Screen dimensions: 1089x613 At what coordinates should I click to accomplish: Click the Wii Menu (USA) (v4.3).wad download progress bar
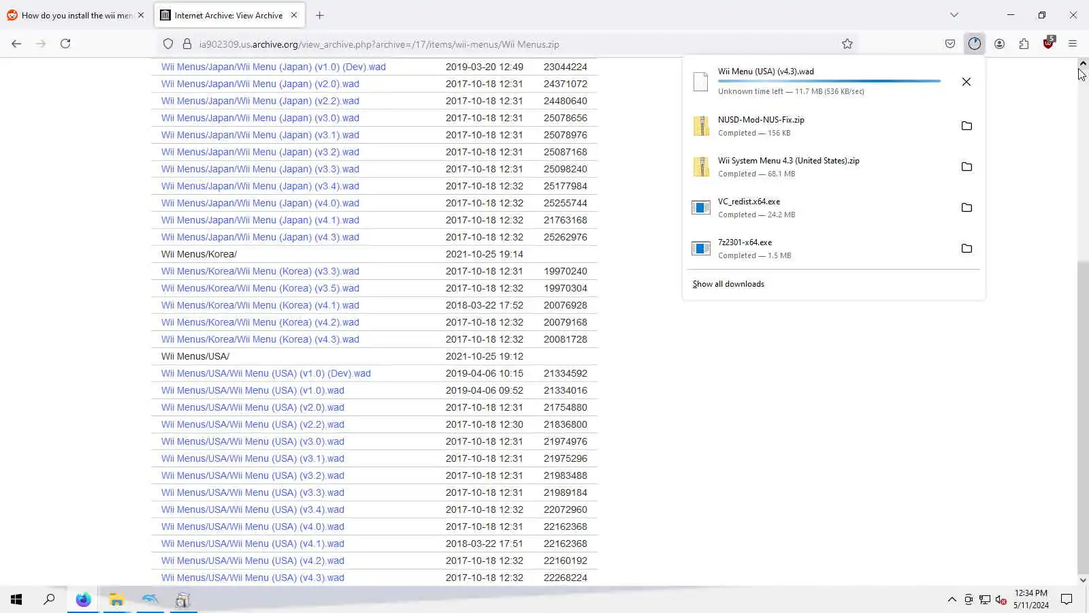click(829, 81)
